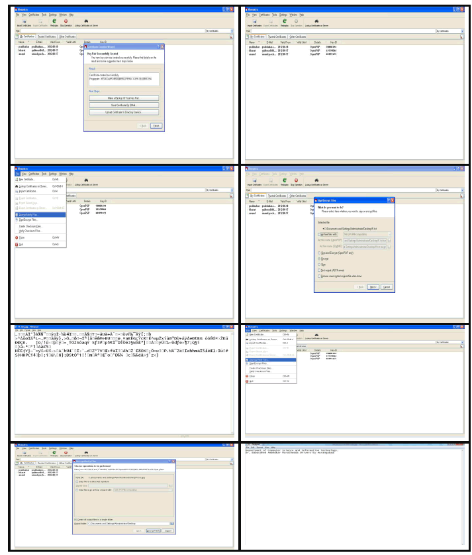Switch to Trusted Certificates tab behind Sign/Encrypt dialog
Viewport: 472px width, 555px height.
tap(277, 196)
